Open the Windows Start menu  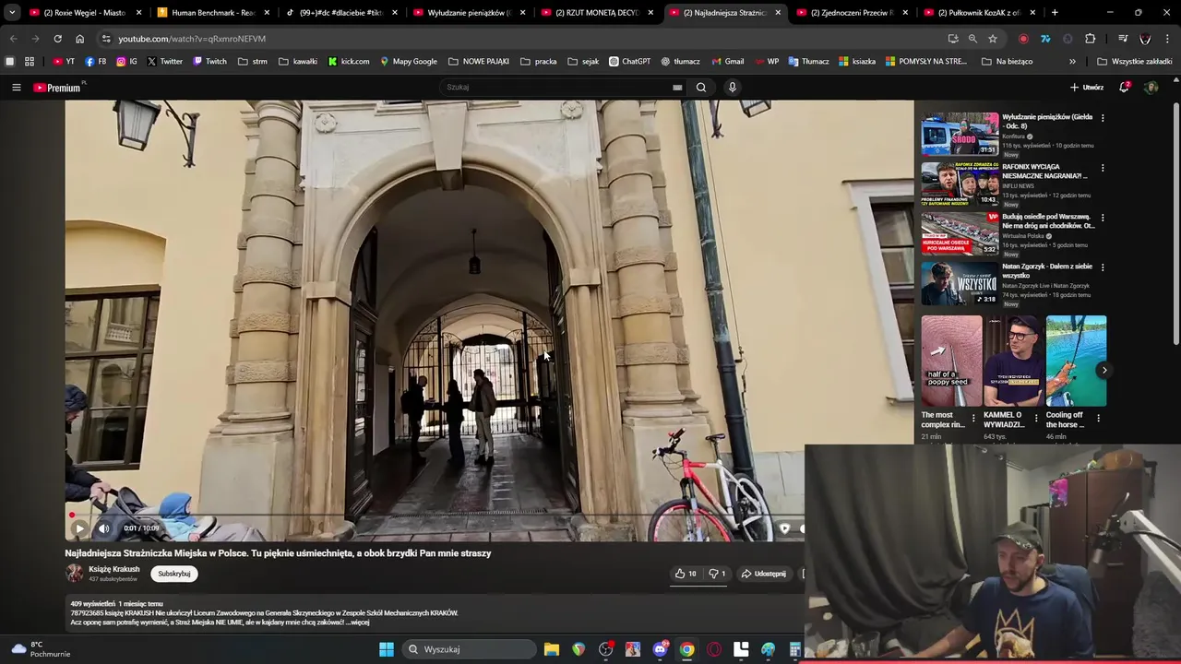(387, 649)
